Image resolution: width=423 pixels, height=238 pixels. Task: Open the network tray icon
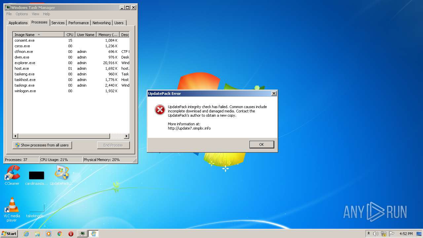(x=384, y=234)
